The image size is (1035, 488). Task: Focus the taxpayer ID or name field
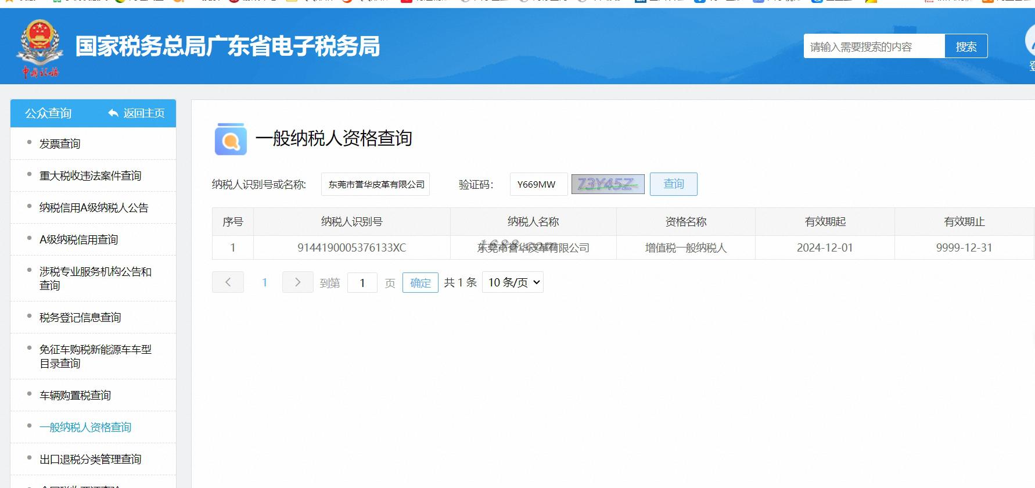tap(375, 184)
